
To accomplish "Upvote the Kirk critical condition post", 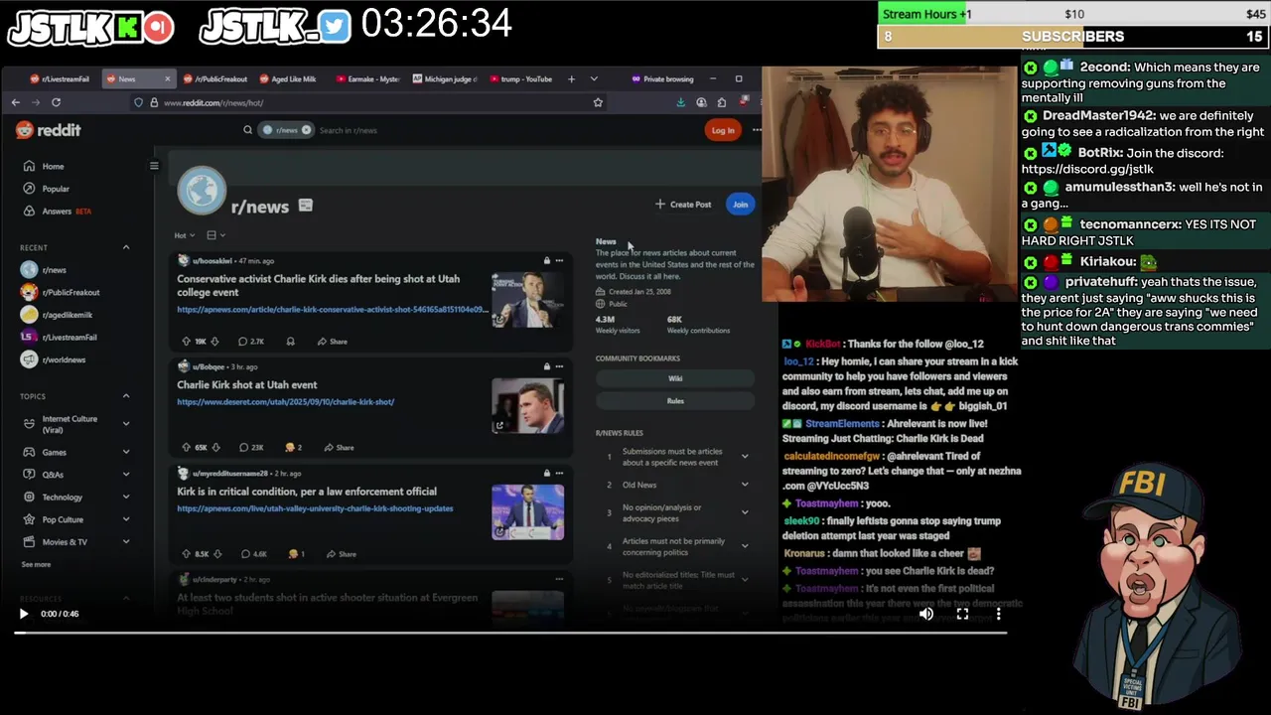I will [x=186, y=554].
